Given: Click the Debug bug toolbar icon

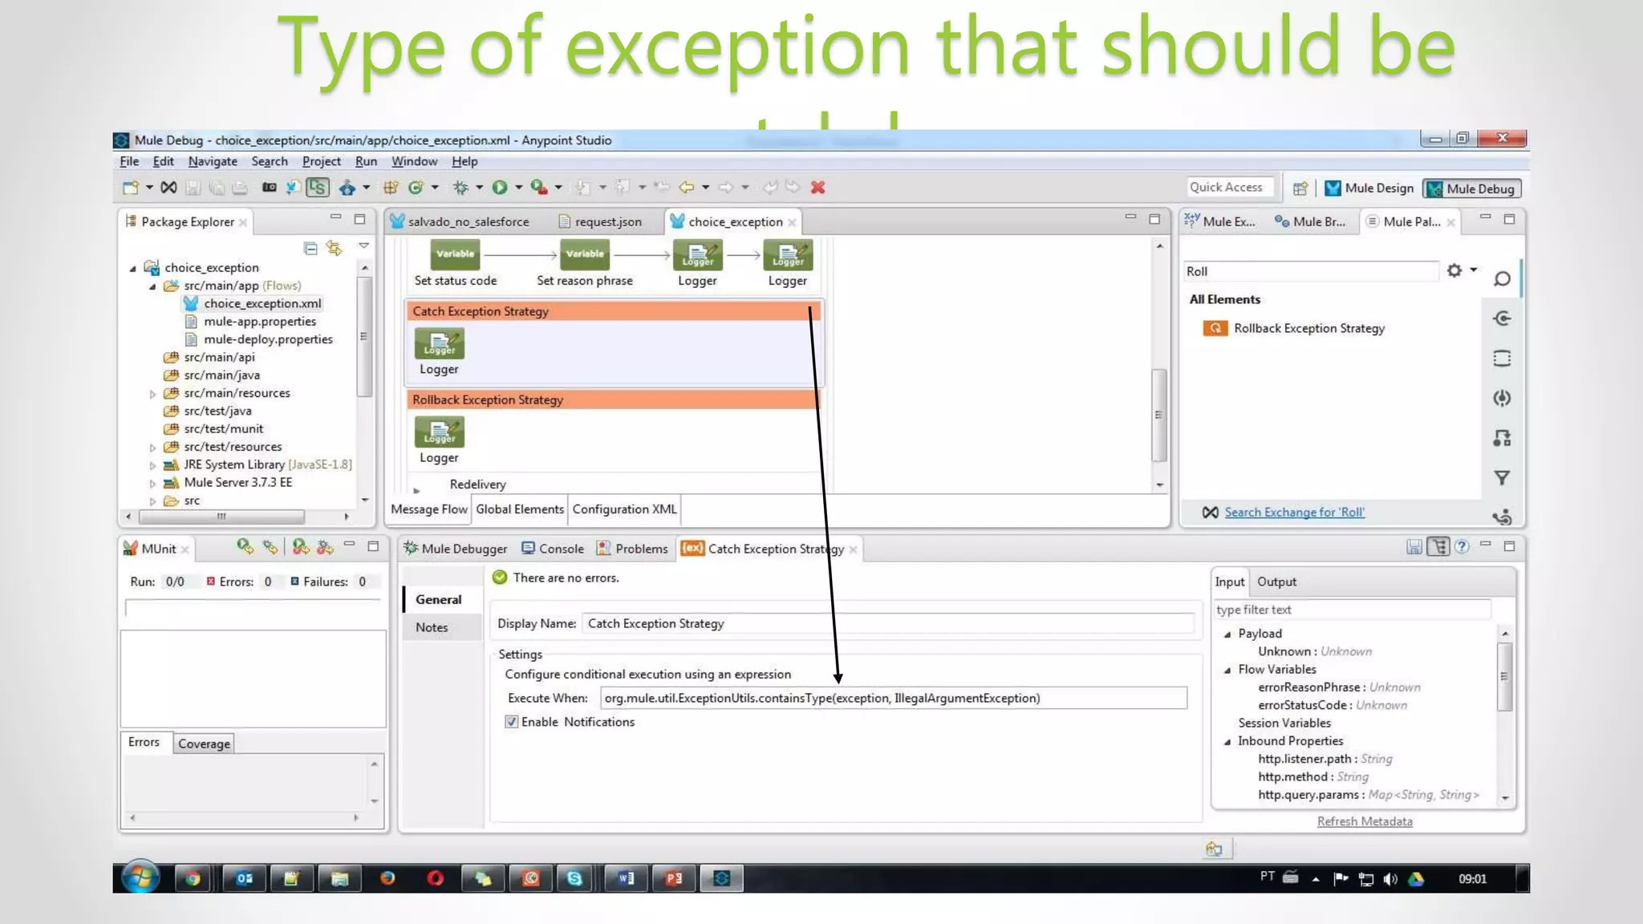Looking at the screenshot, I should 460,188.
